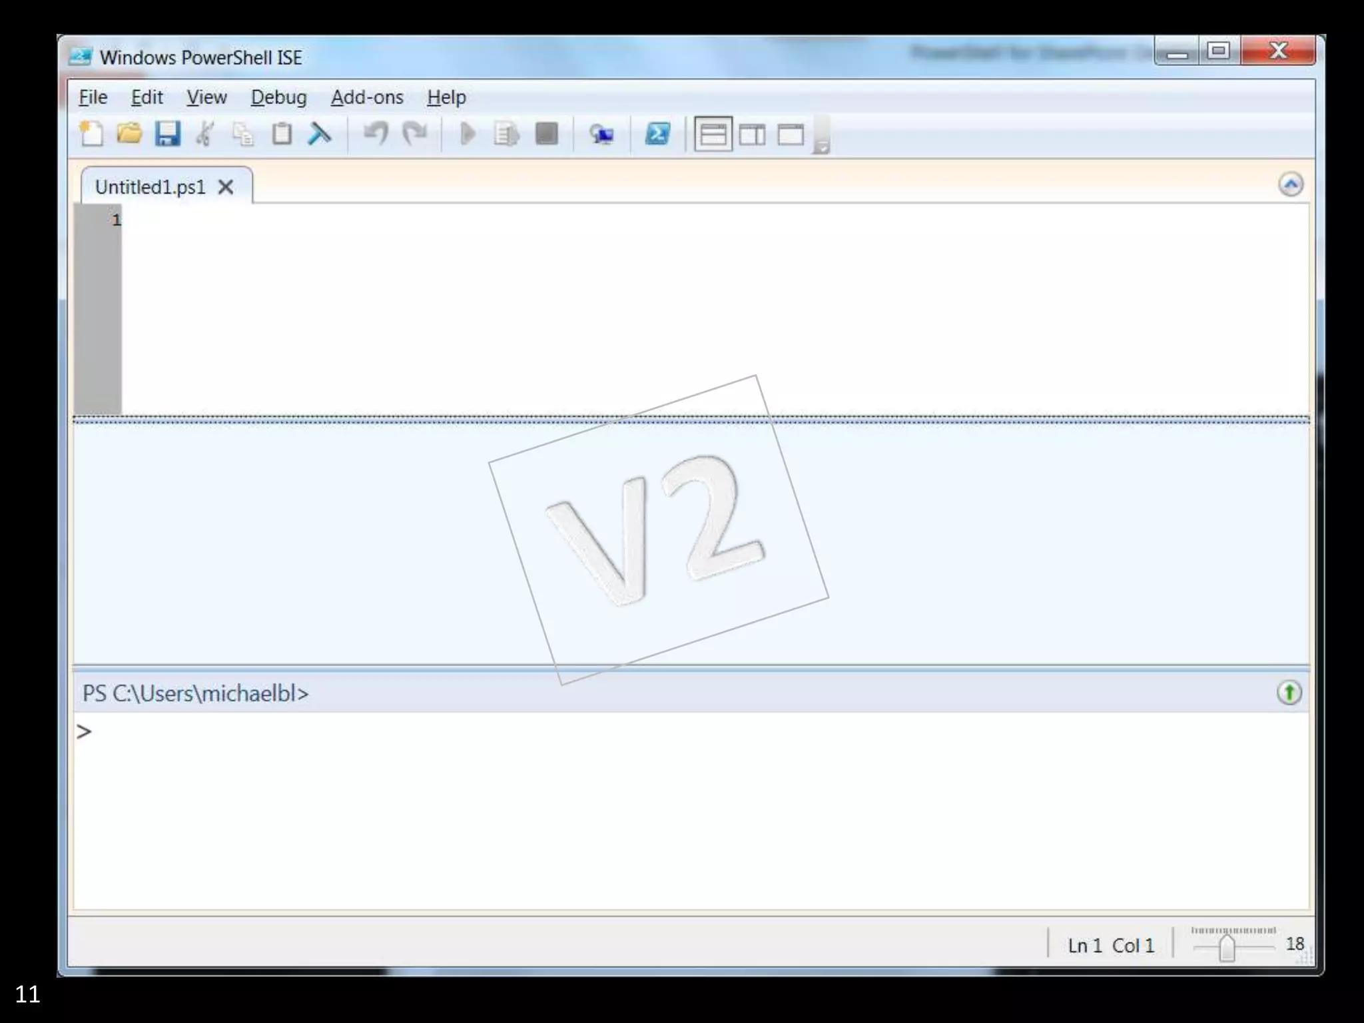Open New Remote PowerShell Tab icon
The height and width of the screenshot is (1023, 1364).
coord(601,135)
